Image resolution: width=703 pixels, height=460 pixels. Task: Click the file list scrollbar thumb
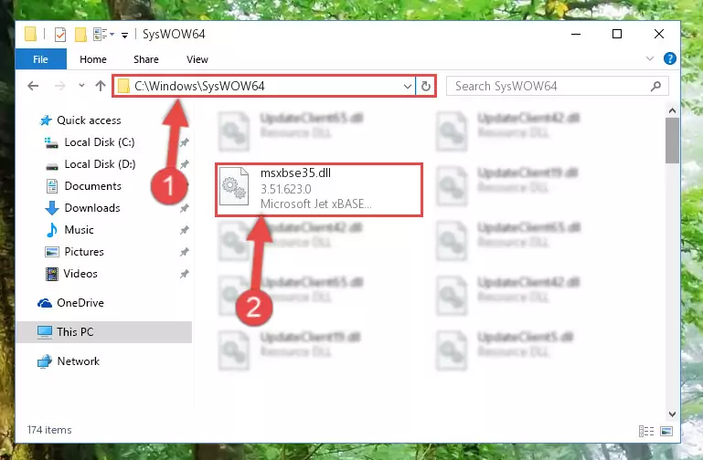[672, 141]
